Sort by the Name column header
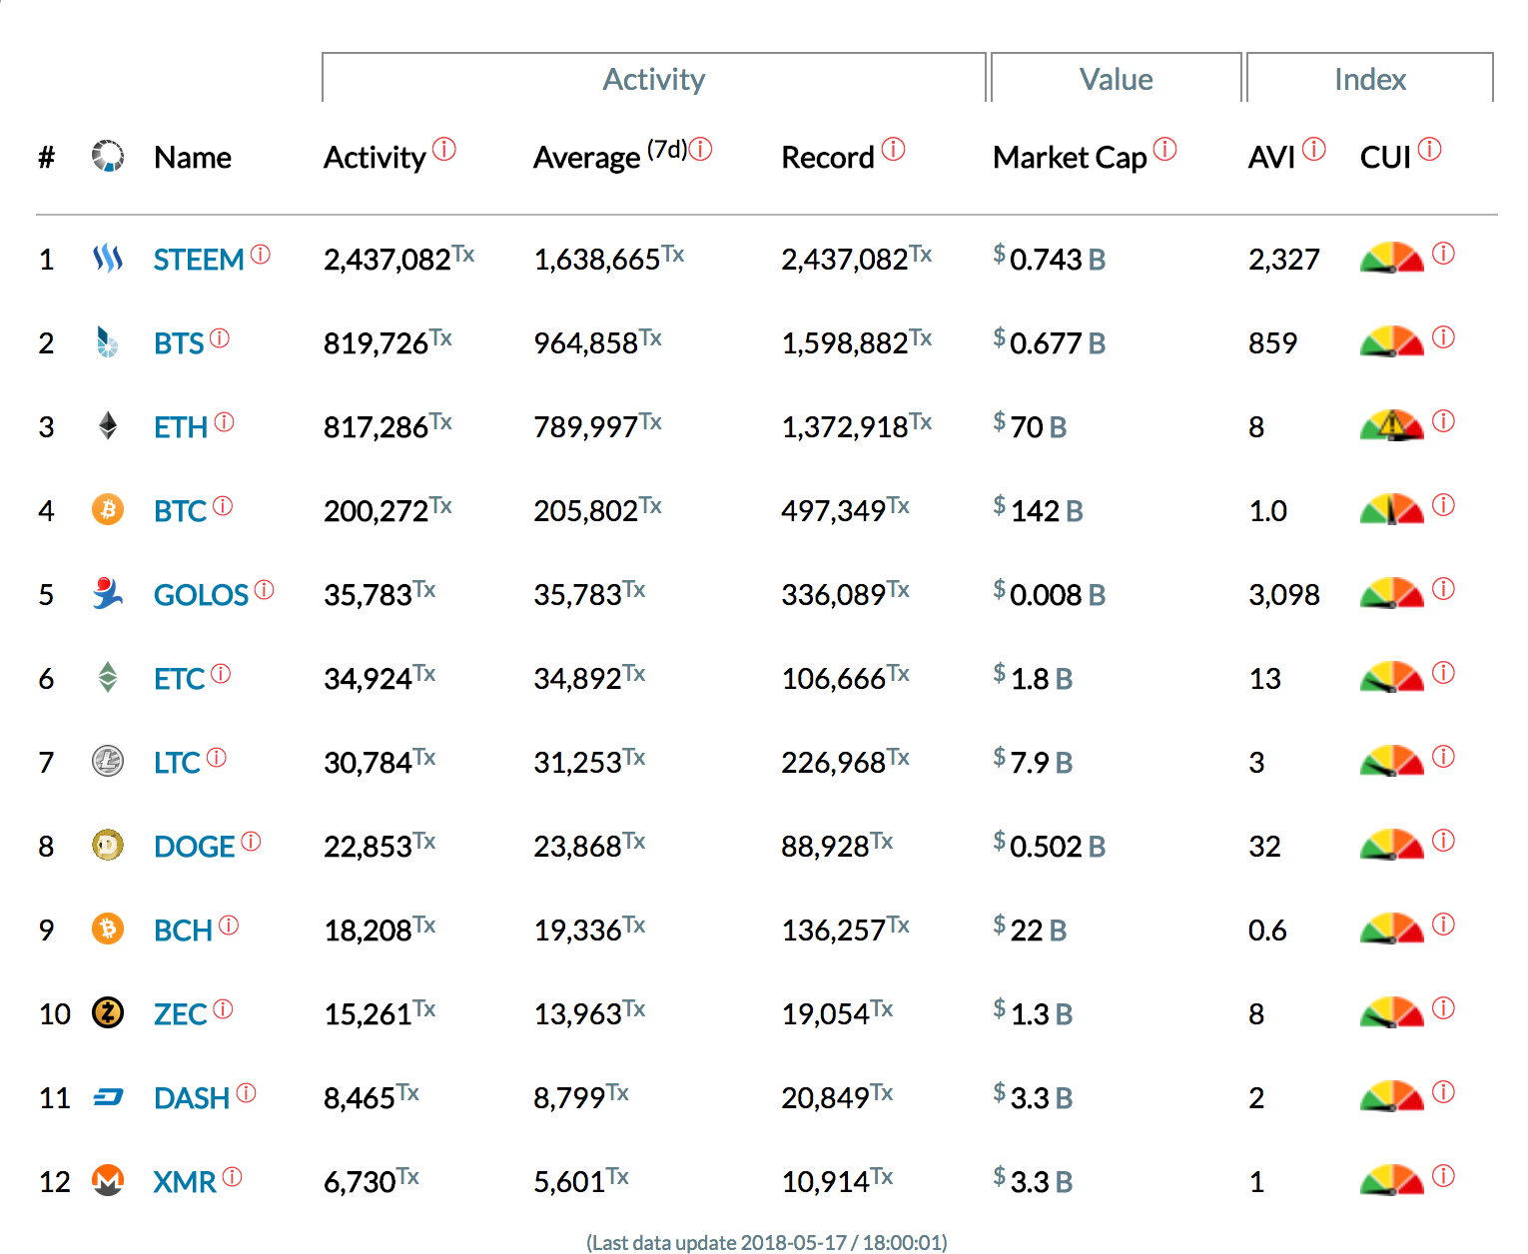The width and height of the screenshot is (1528, 1254). 193,157
